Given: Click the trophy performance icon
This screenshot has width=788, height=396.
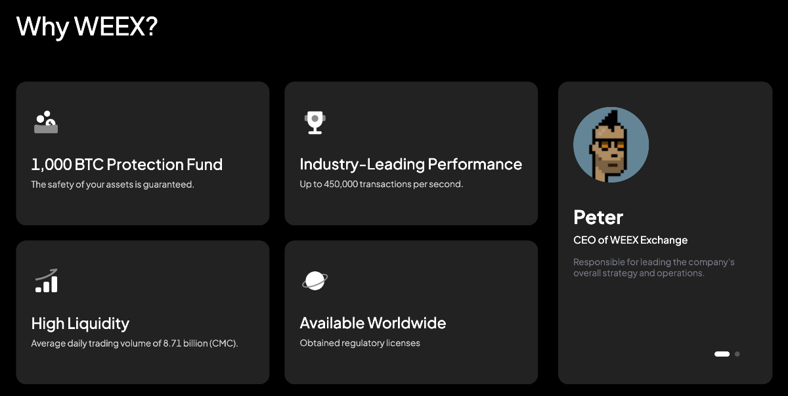Looking at the screenshot, I should click(x=315, y=122).
